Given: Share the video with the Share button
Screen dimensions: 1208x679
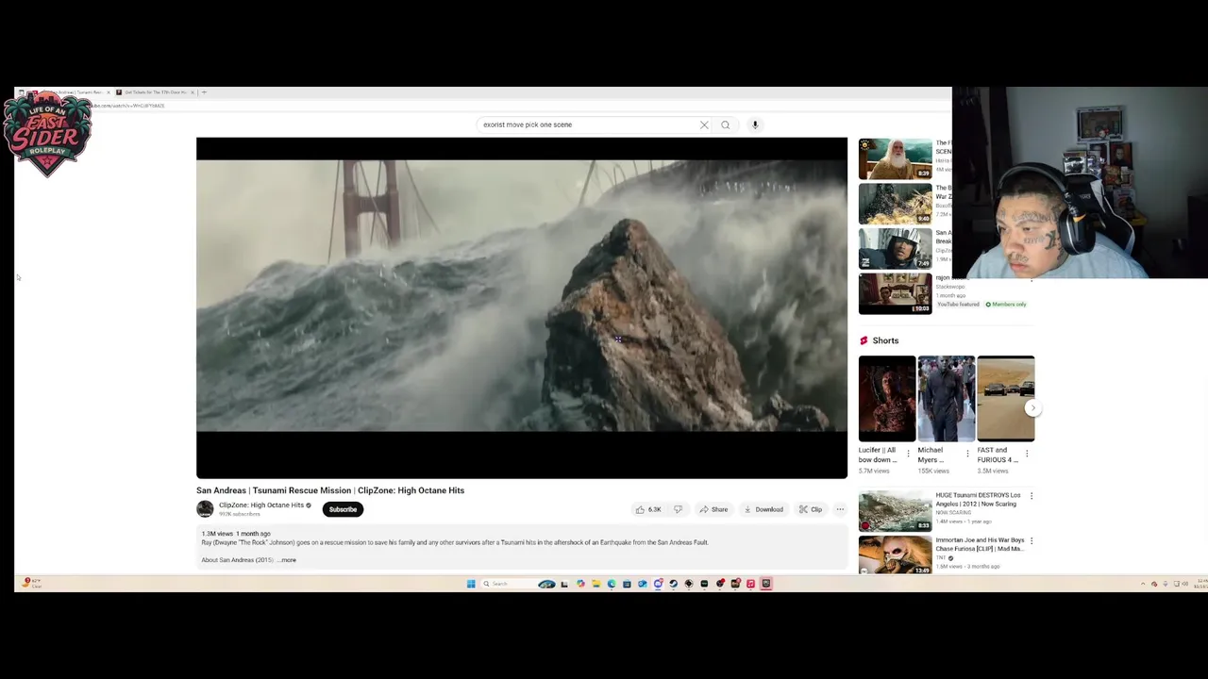Looking at the screenshot, I should (713, 509).
